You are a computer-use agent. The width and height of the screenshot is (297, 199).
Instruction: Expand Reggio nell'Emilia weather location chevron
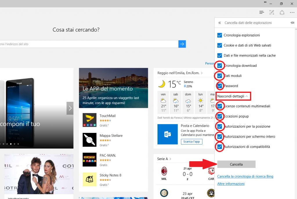(x=202, y=73)
